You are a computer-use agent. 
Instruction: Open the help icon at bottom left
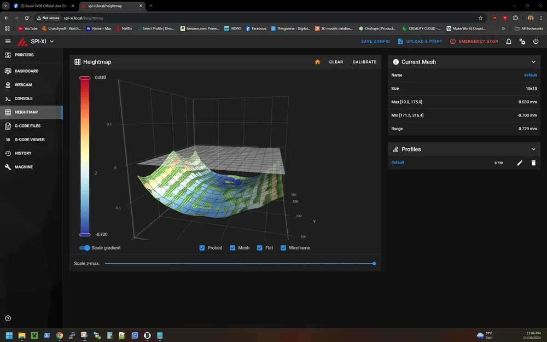point(8,318)
